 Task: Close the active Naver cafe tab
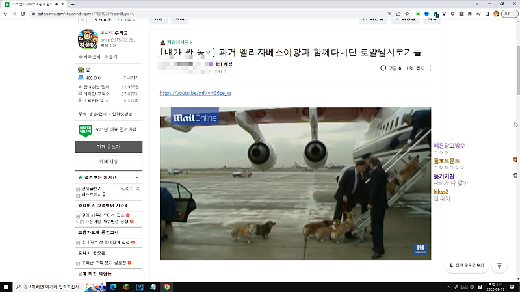(x=62, y=4)
